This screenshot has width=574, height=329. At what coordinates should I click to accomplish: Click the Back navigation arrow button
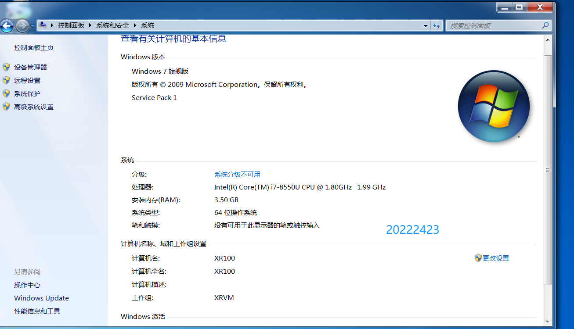[x=7, y=26]
